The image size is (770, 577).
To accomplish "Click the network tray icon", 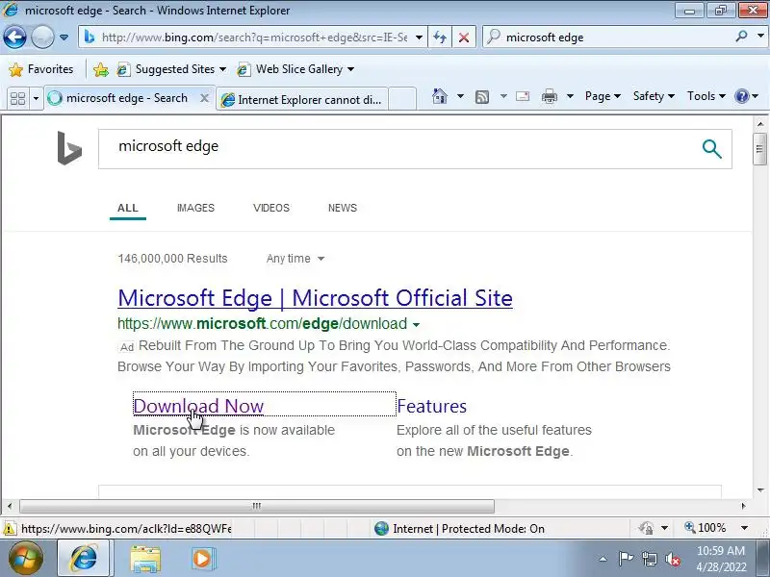I will pyautogui.click(x=650, y=559).
